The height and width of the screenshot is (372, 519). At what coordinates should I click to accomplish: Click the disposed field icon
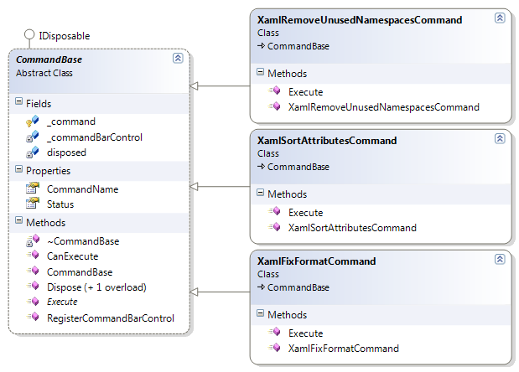pyautogui.click(x=33, y=152)
